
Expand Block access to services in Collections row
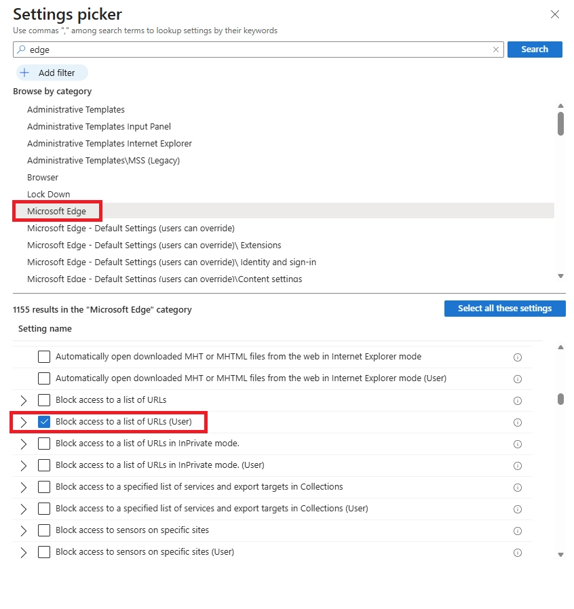pyautogui.click(x=24, y=488)
